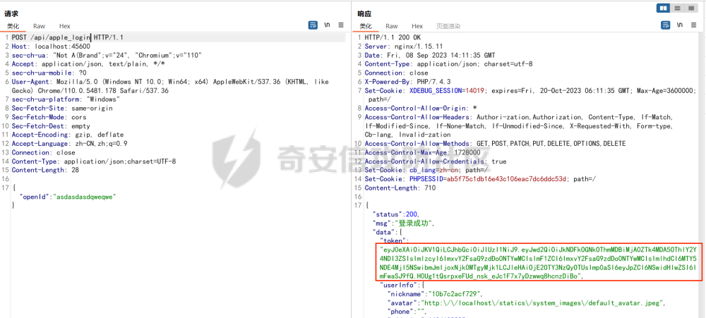Screen dimensions: 706x318
Task: Switch to combined tabbed layout view
Action: pyautogui.click(x=692, y=8)
